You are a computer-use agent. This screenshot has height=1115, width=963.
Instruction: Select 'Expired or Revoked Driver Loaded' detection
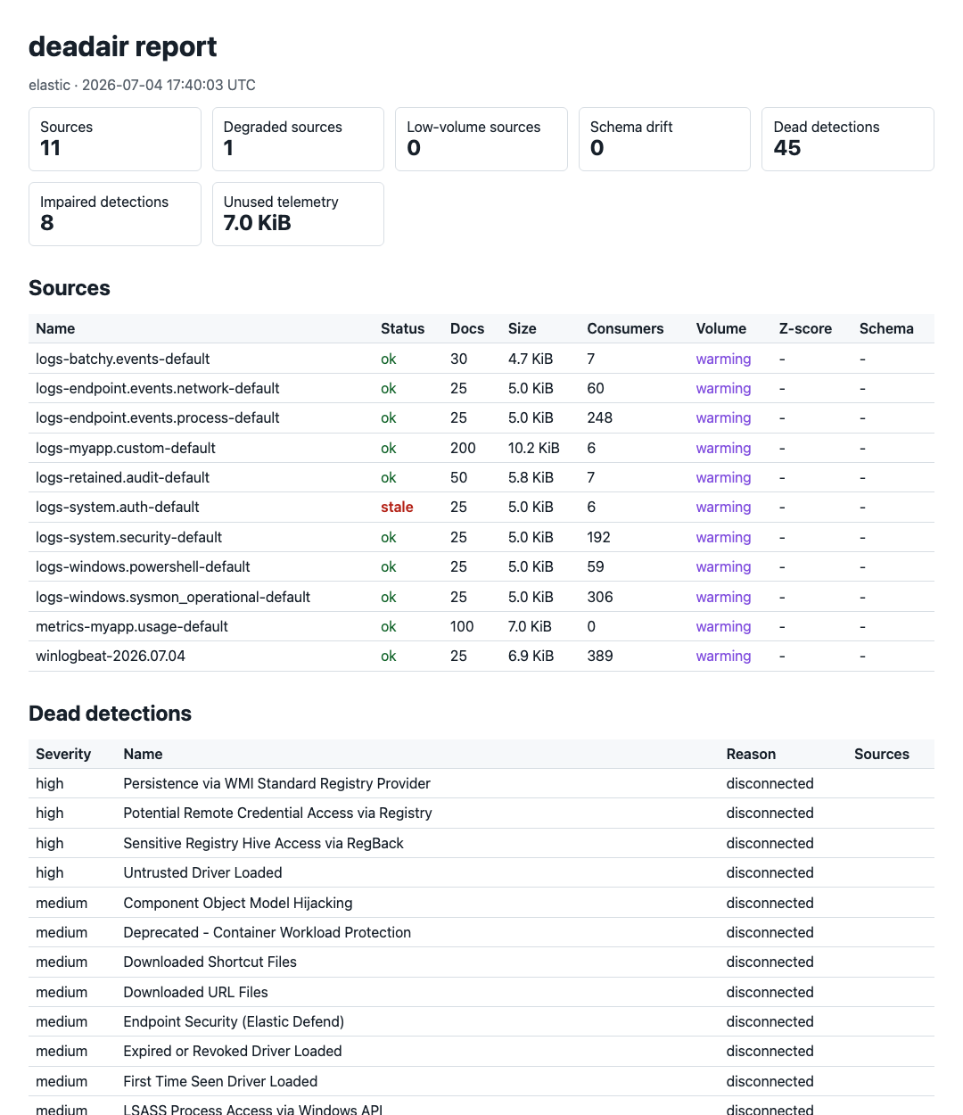[x=233, y=1051]
